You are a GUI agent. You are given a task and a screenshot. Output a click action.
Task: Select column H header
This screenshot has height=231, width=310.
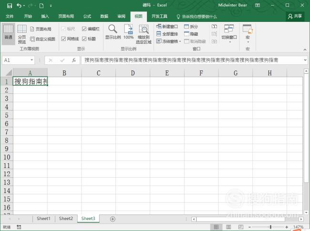[x=269, y=73]
